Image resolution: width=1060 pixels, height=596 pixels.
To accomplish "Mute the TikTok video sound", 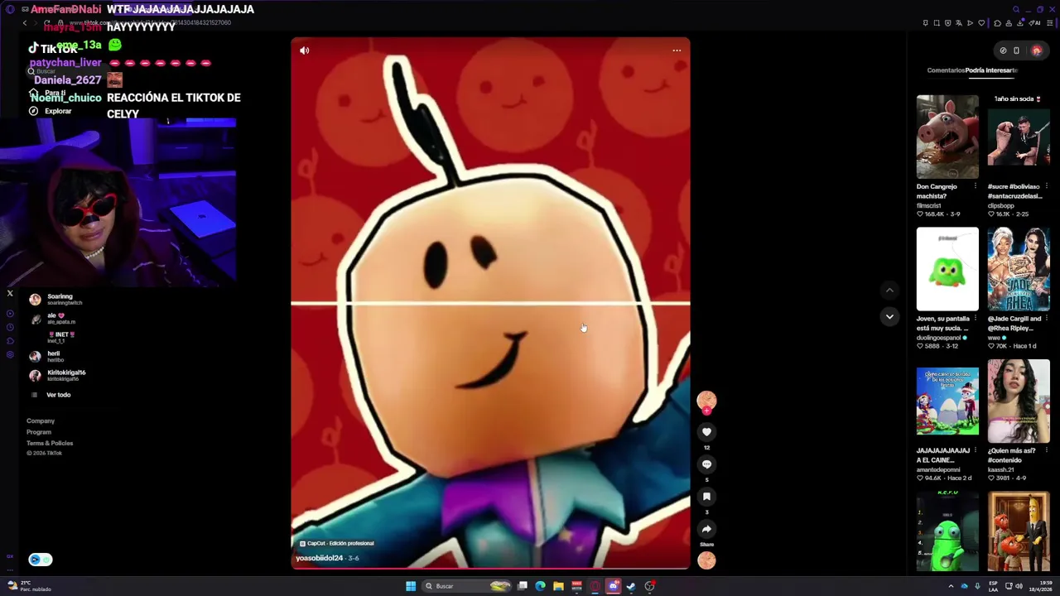I will (x=304, y=50).
